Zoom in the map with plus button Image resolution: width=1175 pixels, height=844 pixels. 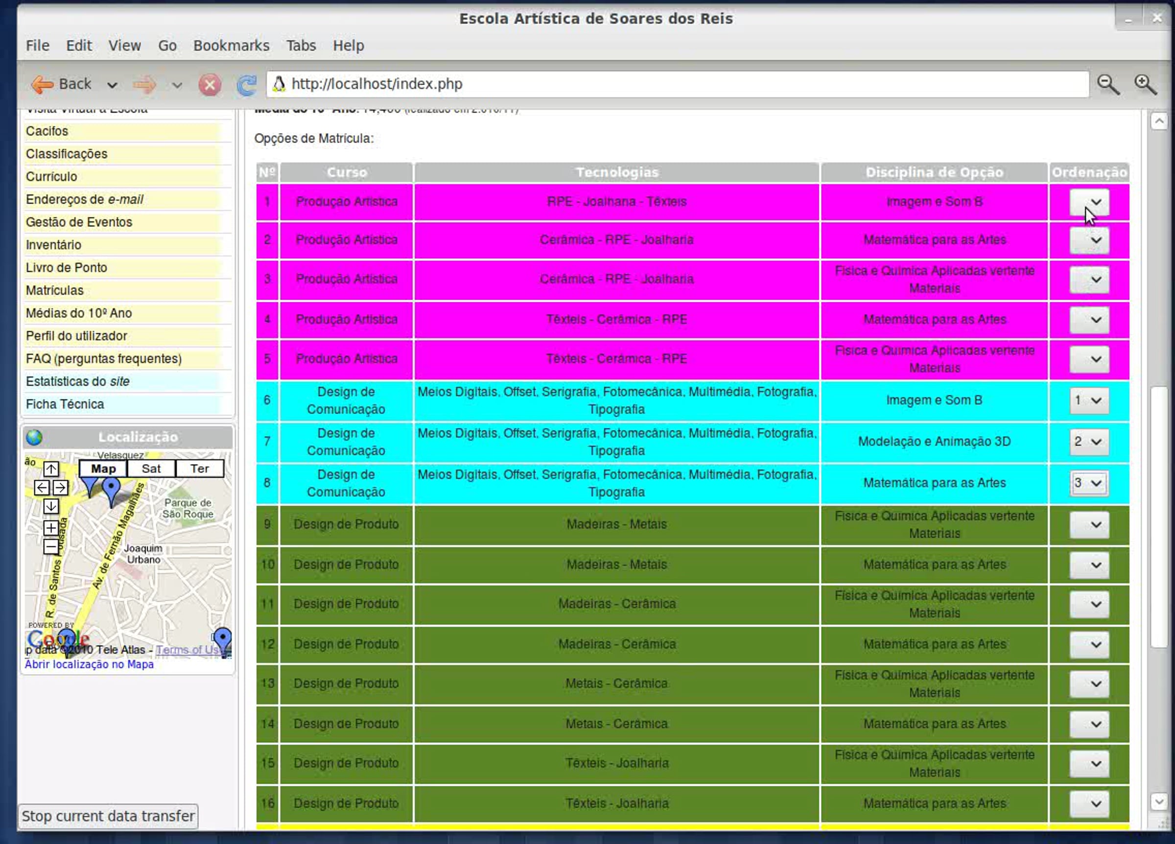coord(51,528)
